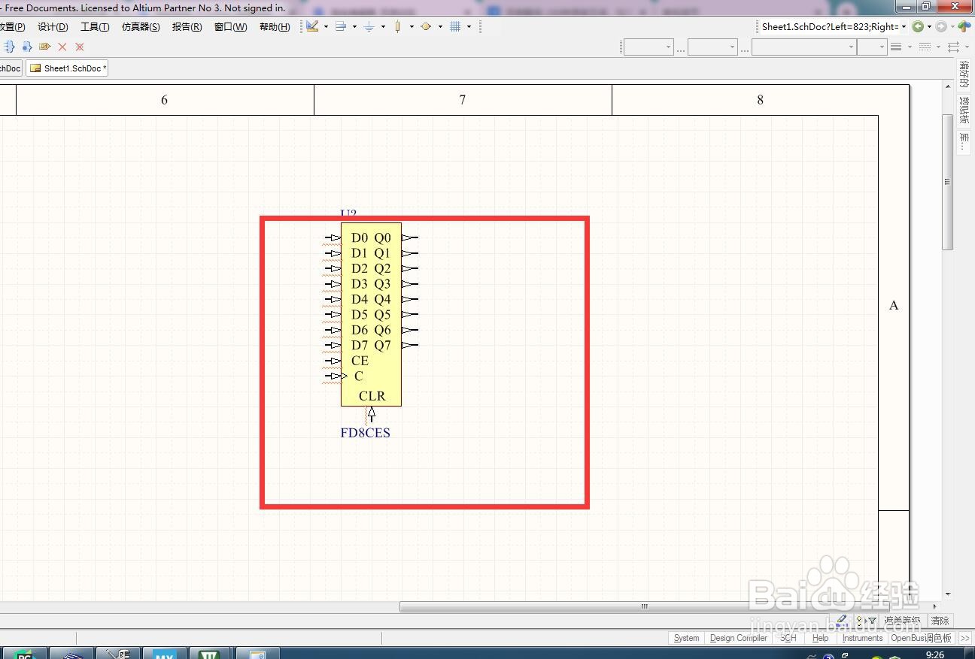Click the taskbar clock showing 9:26

(935, 654)
